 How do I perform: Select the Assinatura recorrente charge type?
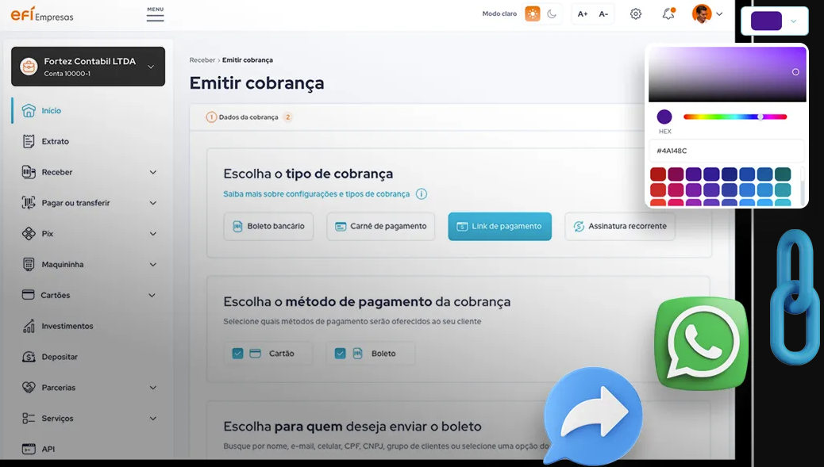(x=622, y=226)
